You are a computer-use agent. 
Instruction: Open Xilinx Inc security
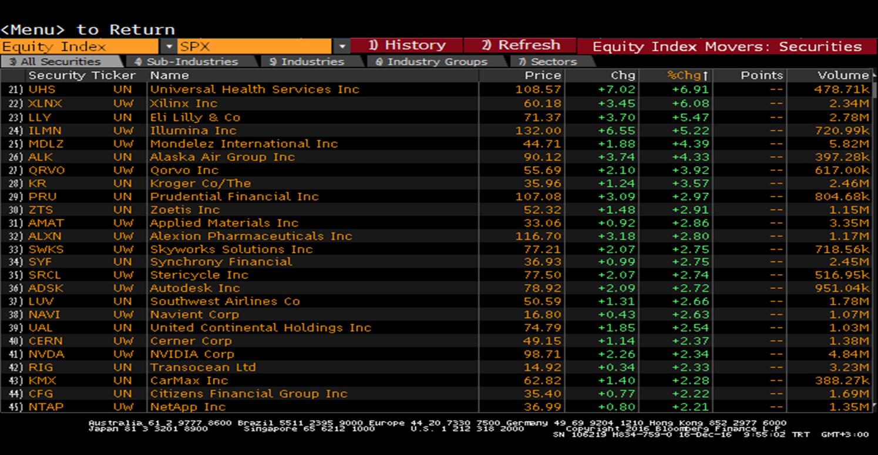[x=183, y=103]
